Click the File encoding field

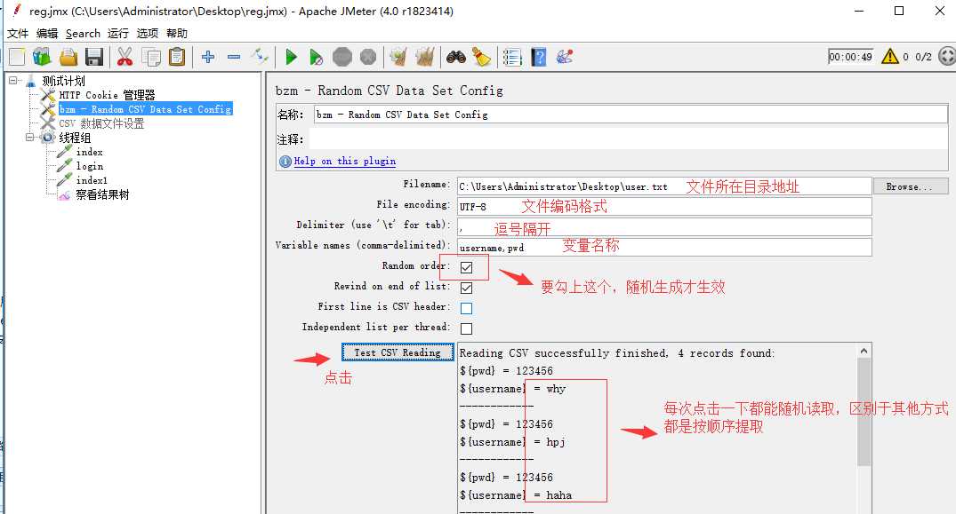(x=664, y=206)
